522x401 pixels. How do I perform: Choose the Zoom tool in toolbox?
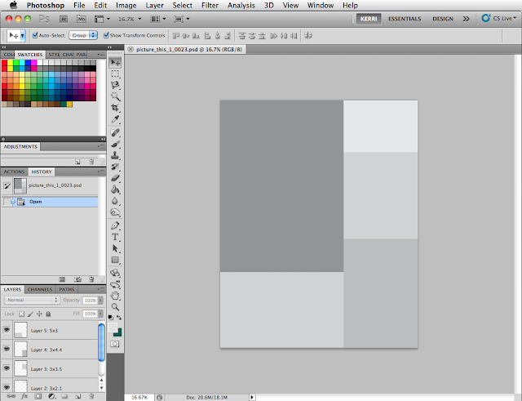(x=115, y=306)
